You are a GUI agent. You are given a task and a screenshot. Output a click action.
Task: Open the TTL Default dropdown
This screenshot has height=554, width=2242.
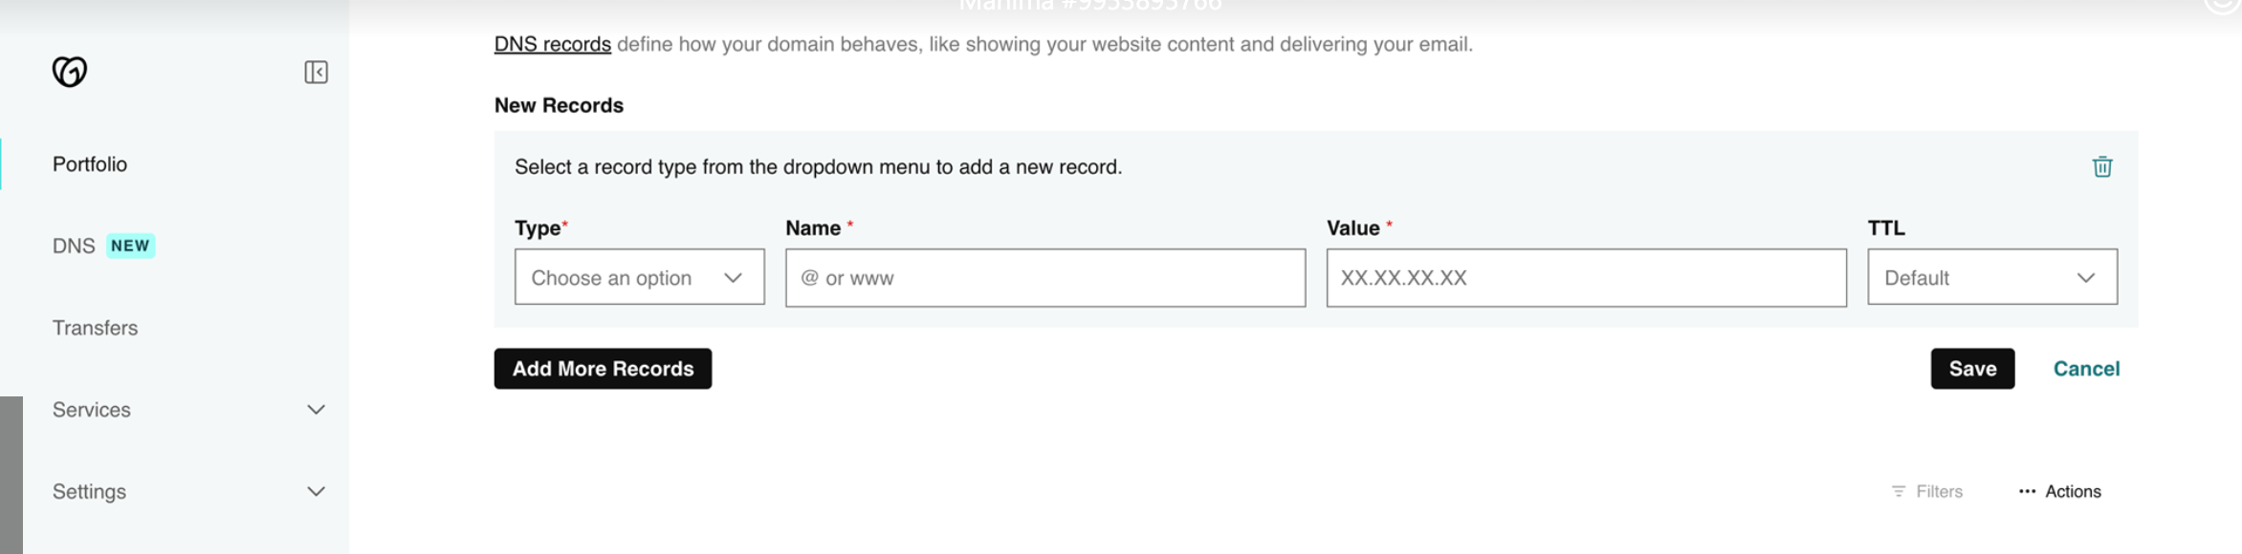pyautogui.click(x=1992, y=277)
